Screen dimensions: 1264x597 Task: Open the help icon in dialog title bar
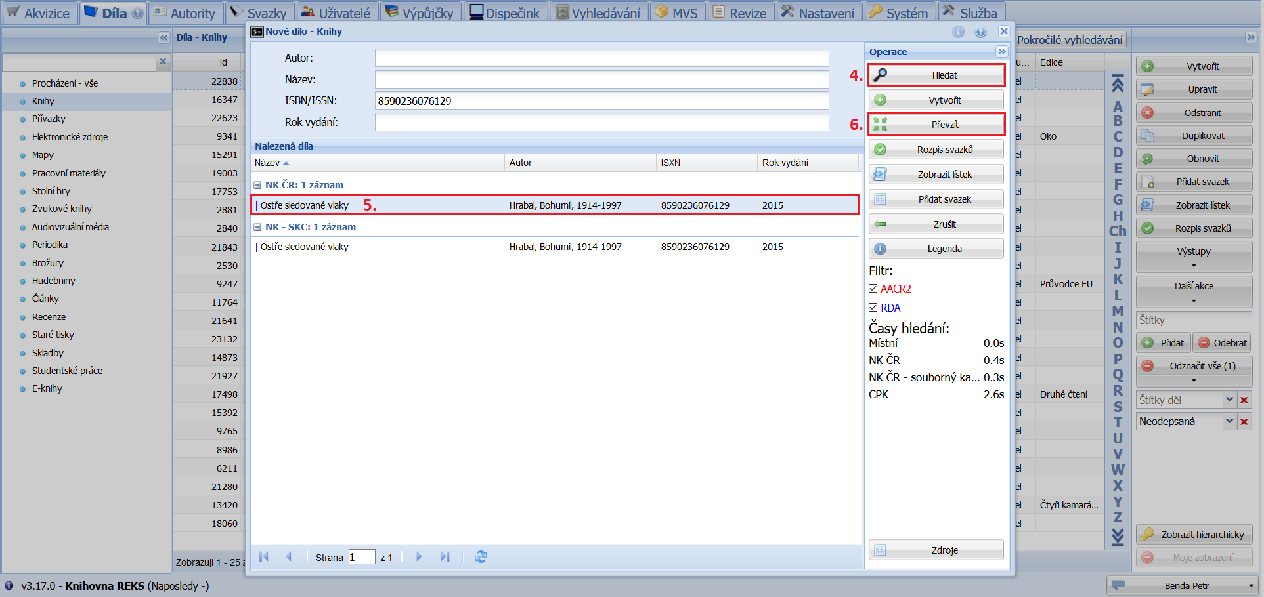[x=981, y=32]
